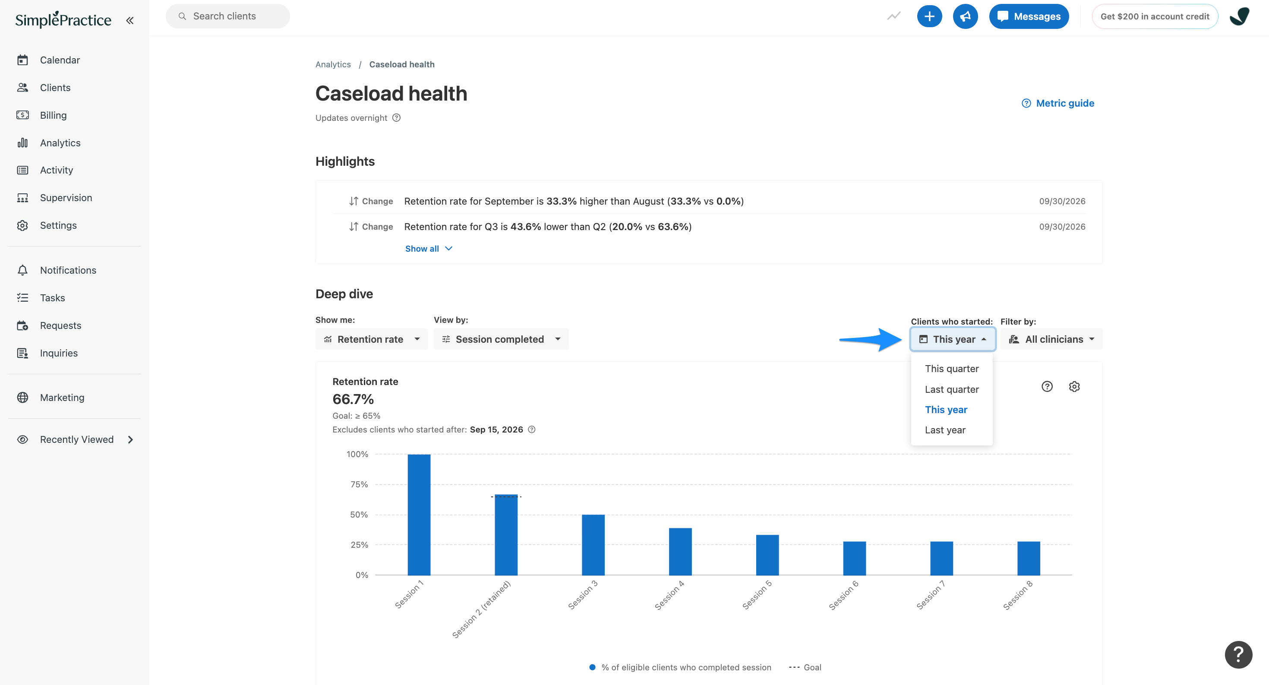Image resolution: width=1269 pixels, height=685 pixels.
Task: Click the Session 2 (retained) bar
Action: (506, 535)
